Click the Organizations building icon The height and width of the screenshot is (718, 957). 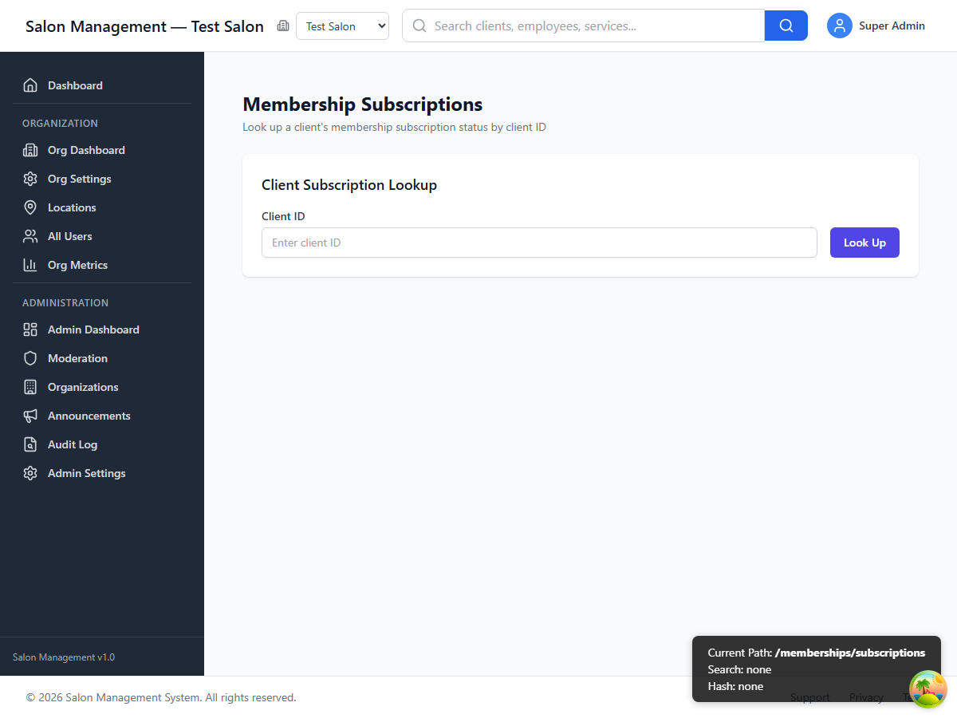pyautogui.click(x=30, y=387)
